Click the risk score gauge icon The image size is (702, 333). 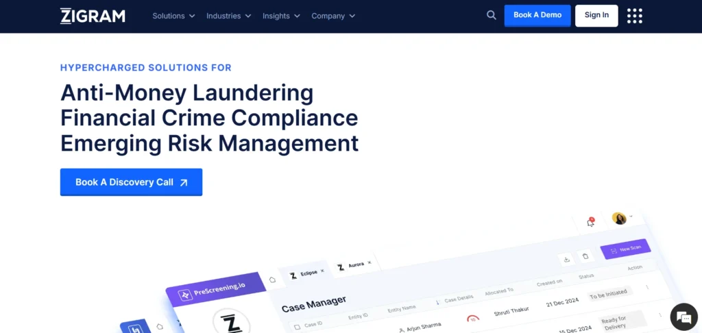[x=473, y=319]
